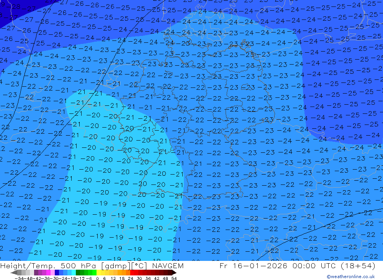Select the gray left arrow end of color scale
Screen dimensions: 383x280
[x=14, y=273]
